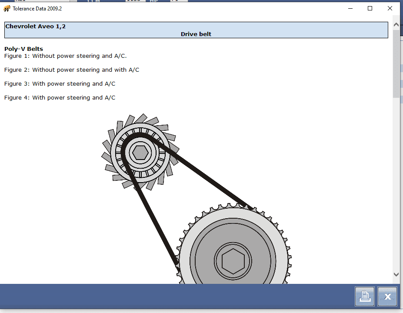The height and width of the screenshot is (313, 403).
Task: Minimize the Tolerance Data window
Action: (350, 8)
